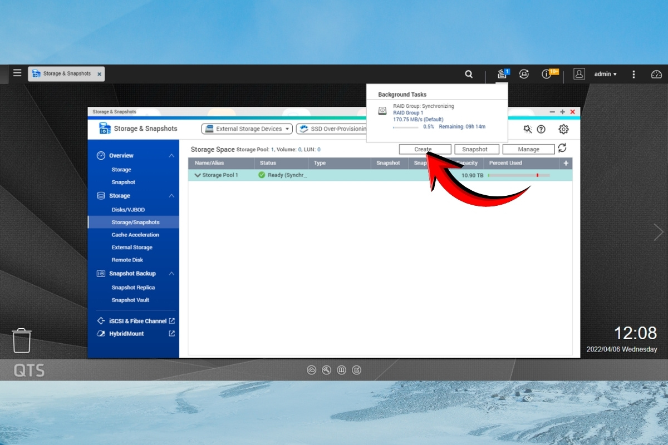Open the admin account dropdown
The image size is (668, 445).
[605, 74]
